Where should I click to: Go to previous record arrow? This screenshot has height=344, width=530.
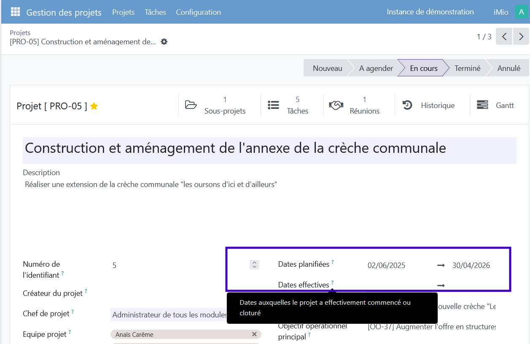[x=504, y=37]
